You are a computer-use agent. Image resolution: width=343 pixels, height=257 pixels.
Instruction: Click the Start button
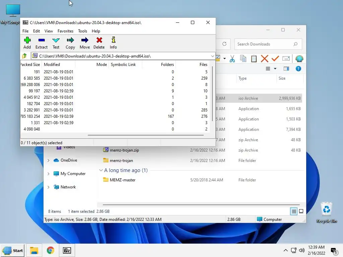coord(13,250)
